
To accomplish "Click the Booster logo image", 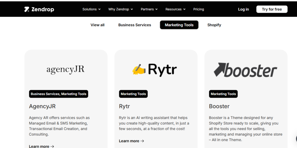I will [x=245, y=70].
